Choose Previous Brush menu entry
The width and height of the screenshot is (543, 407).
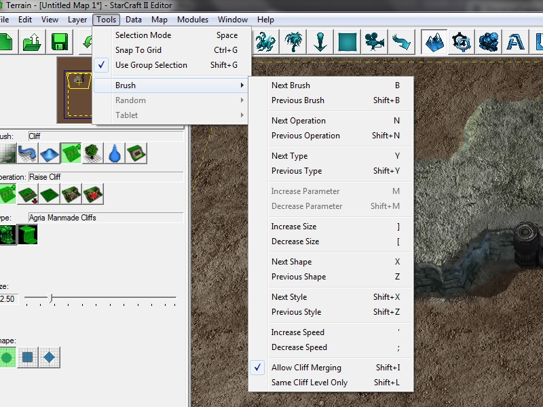click(331, 100)
